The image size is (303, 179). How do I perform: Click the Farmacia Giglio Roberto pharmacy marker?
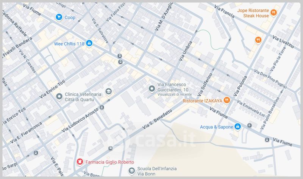(x=80, y=162)
